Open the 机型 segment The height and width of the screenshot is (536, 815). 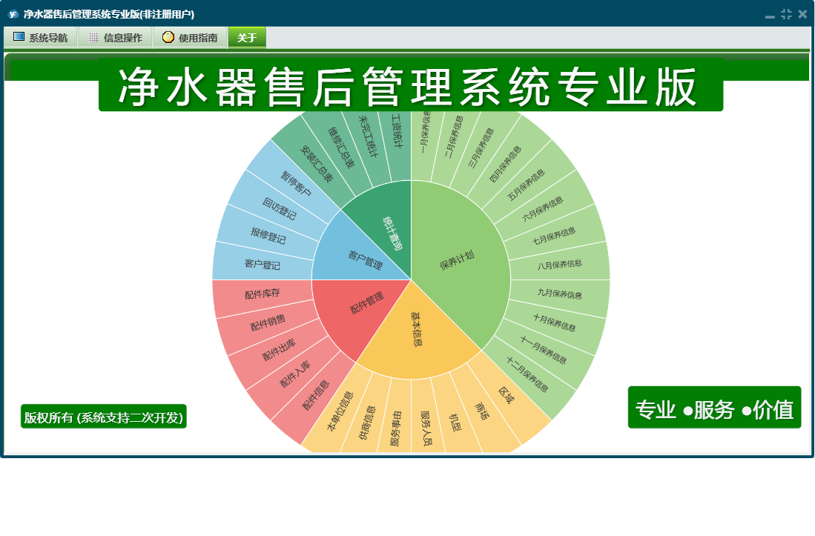455,423
